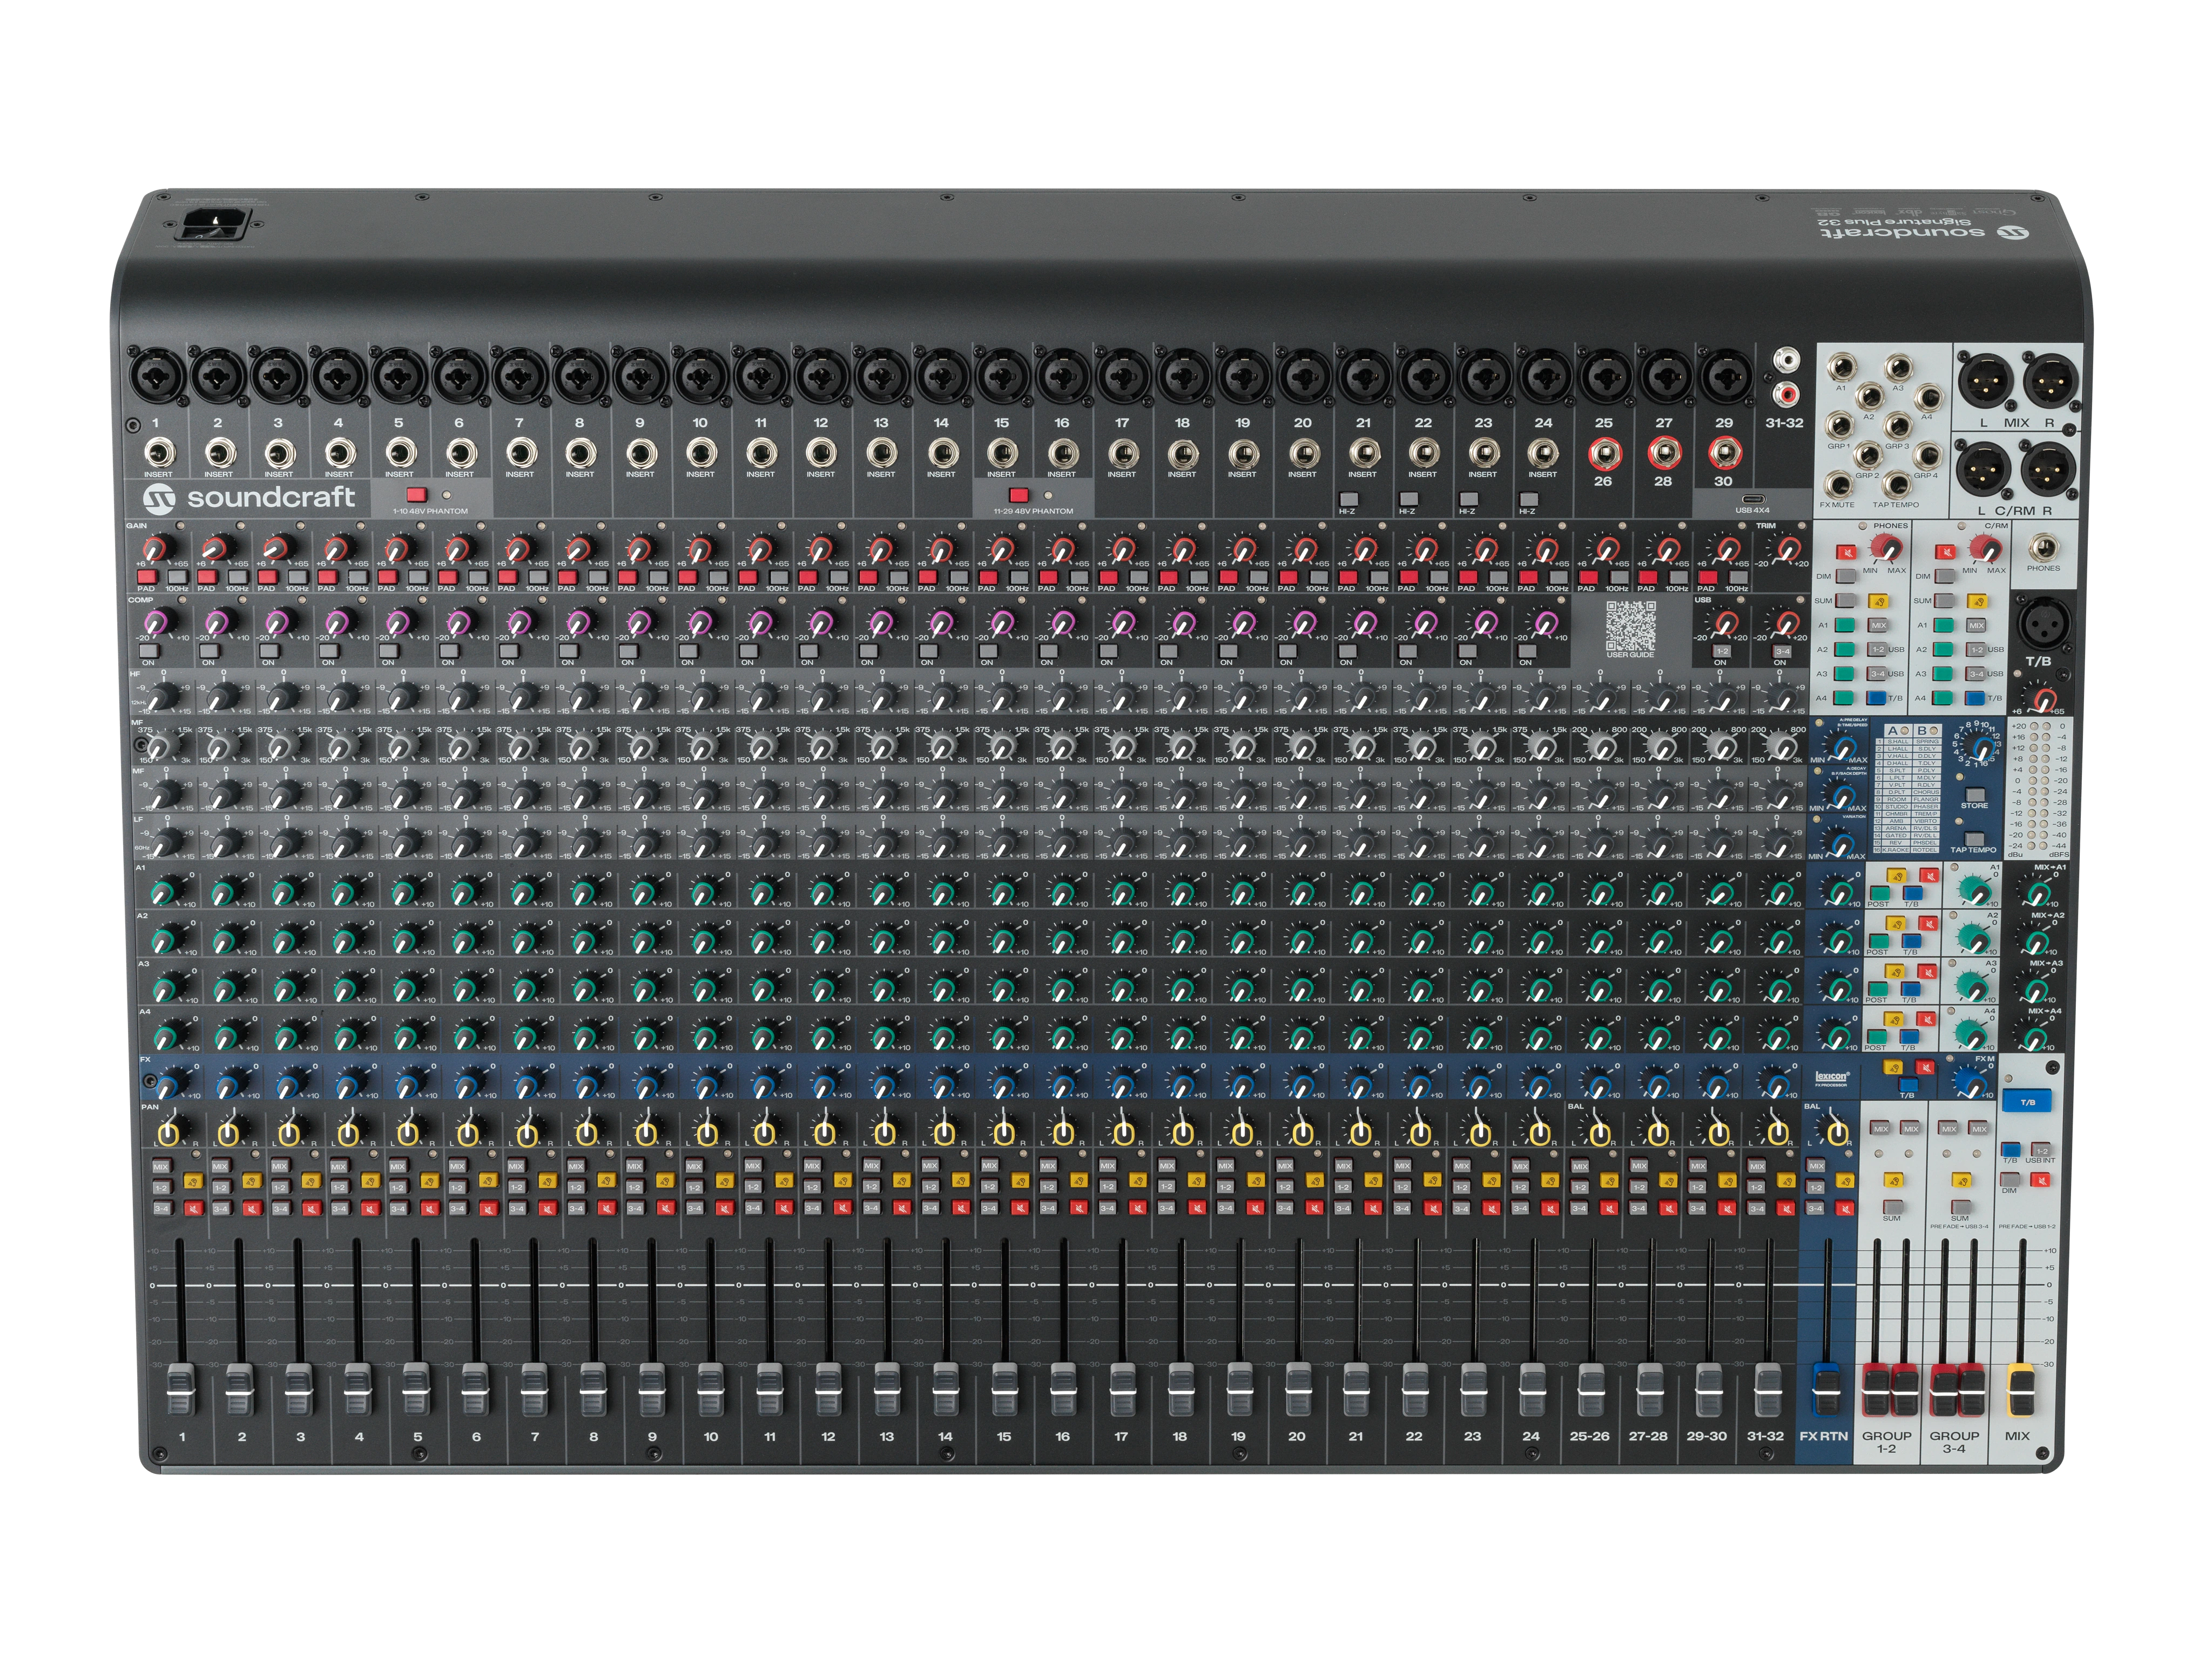Mute the Lexicon FX M send red button
The width and height of the screenshot is (2212, 1658).
[x=1925, y=1068]
